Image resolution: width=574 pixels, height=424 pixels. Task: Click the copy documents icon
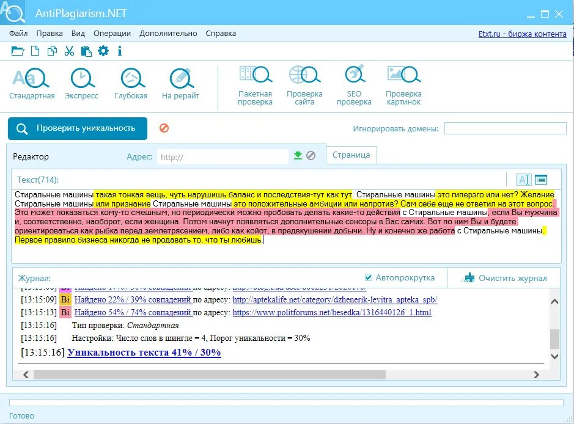tap(52, 51)
